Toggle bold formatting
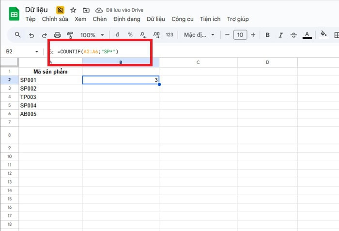This screenshot has width=339, height=231. coord(267,35)
